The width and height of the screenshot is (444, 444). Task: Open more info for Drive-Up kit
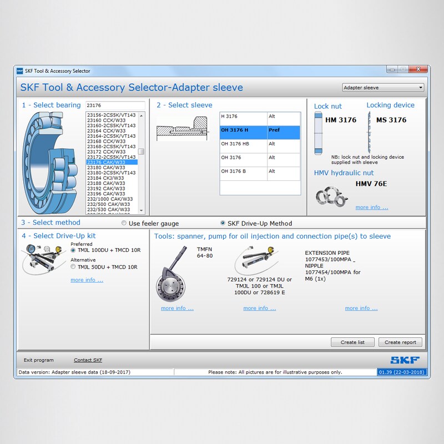[87, 280]
